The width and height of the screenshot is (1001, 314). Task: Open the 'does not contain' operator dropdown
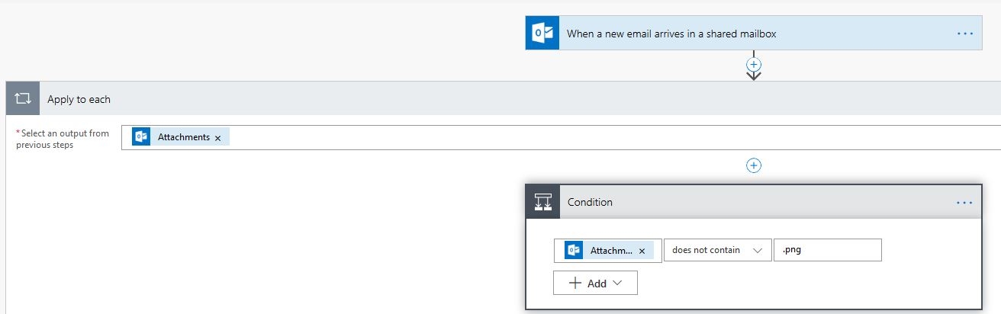[x=717, y=250]
